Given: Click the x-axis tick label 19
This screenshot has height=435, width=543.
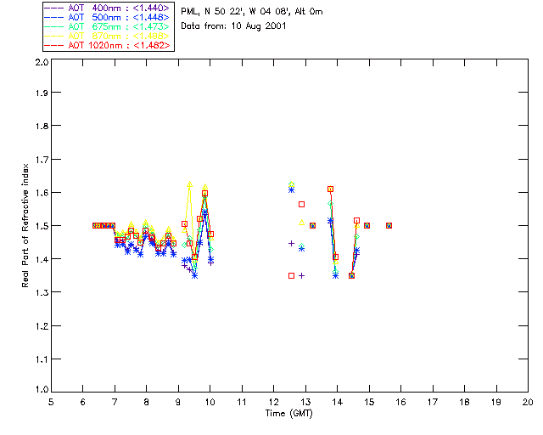Looking at the screenshot, I should click(496, 402).
